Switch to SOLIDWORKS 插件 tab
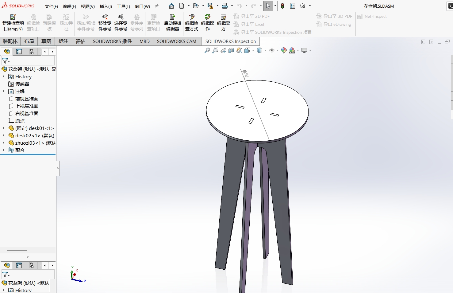Viewport: 453px width, 293px height. (x=113, y=41)
